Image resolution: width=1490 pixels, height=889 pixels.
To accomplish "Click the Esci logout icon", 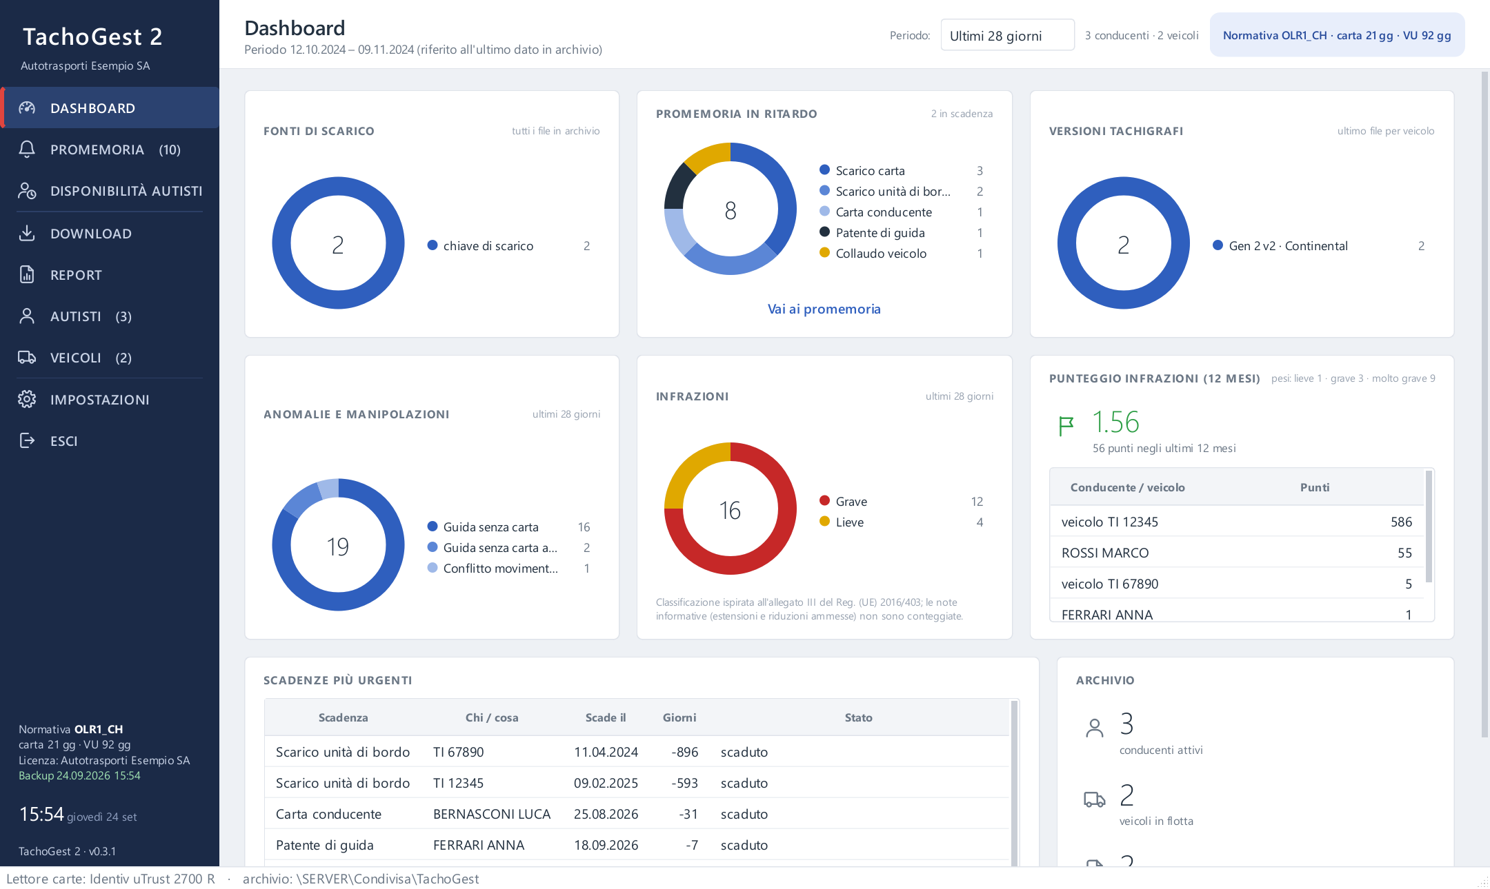I will pyautogui.click(x=27, y=440).
